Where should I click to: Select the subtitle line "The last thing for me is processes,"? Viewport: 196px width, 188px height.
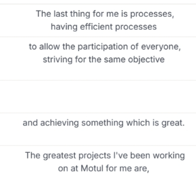105,14
